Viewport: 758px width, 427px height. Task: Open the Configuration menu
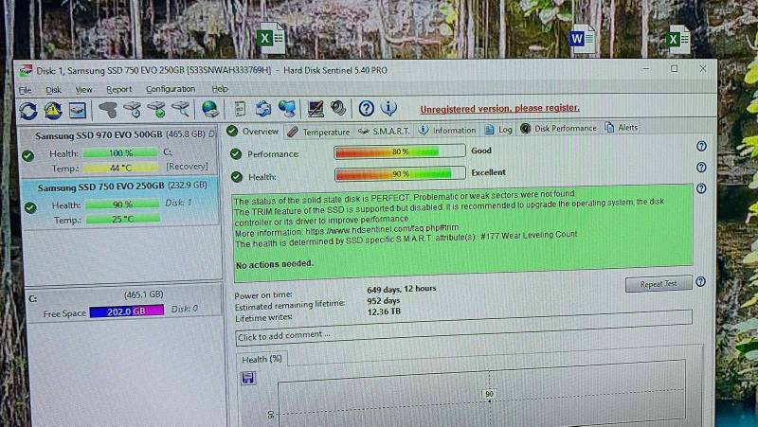[x=171, y=89]
